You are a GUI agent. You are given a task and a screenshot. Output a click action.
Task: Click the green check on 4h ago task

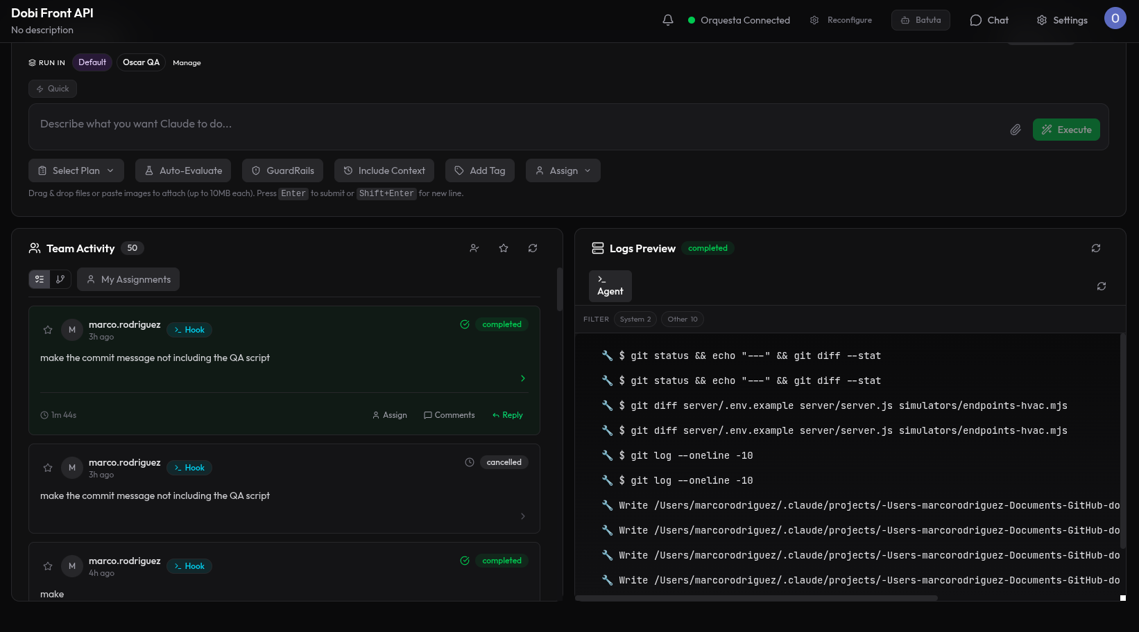(465, 561)
